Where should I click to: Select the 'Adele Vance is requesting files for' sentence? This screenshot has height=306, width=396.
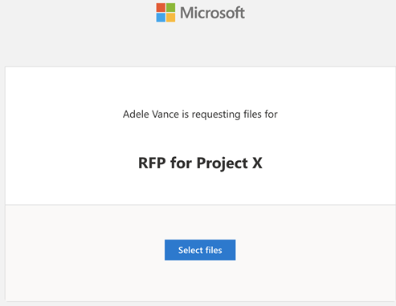200,115
